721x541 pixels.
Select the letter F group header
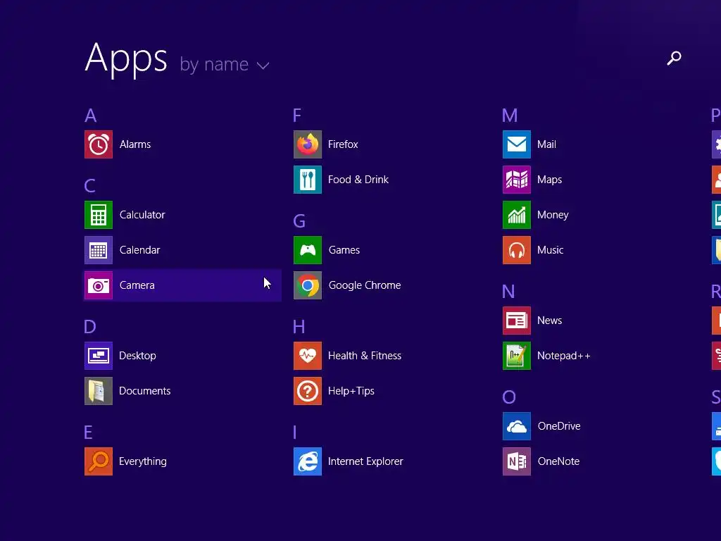297,116
